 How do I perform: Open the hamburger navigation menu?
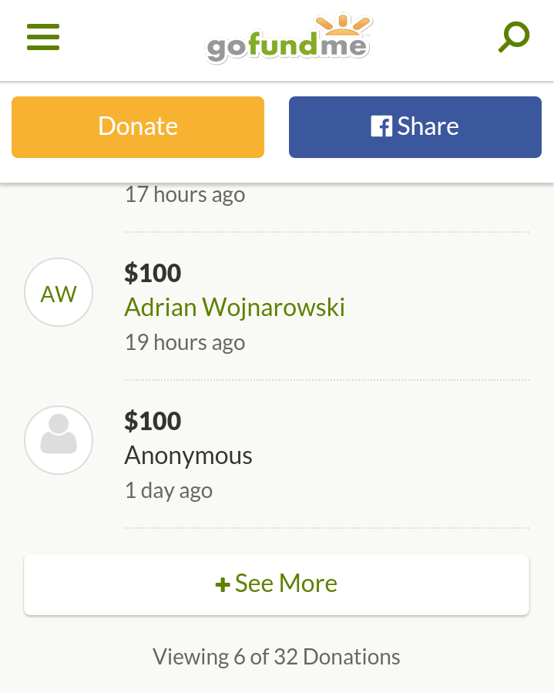point(43,37)
